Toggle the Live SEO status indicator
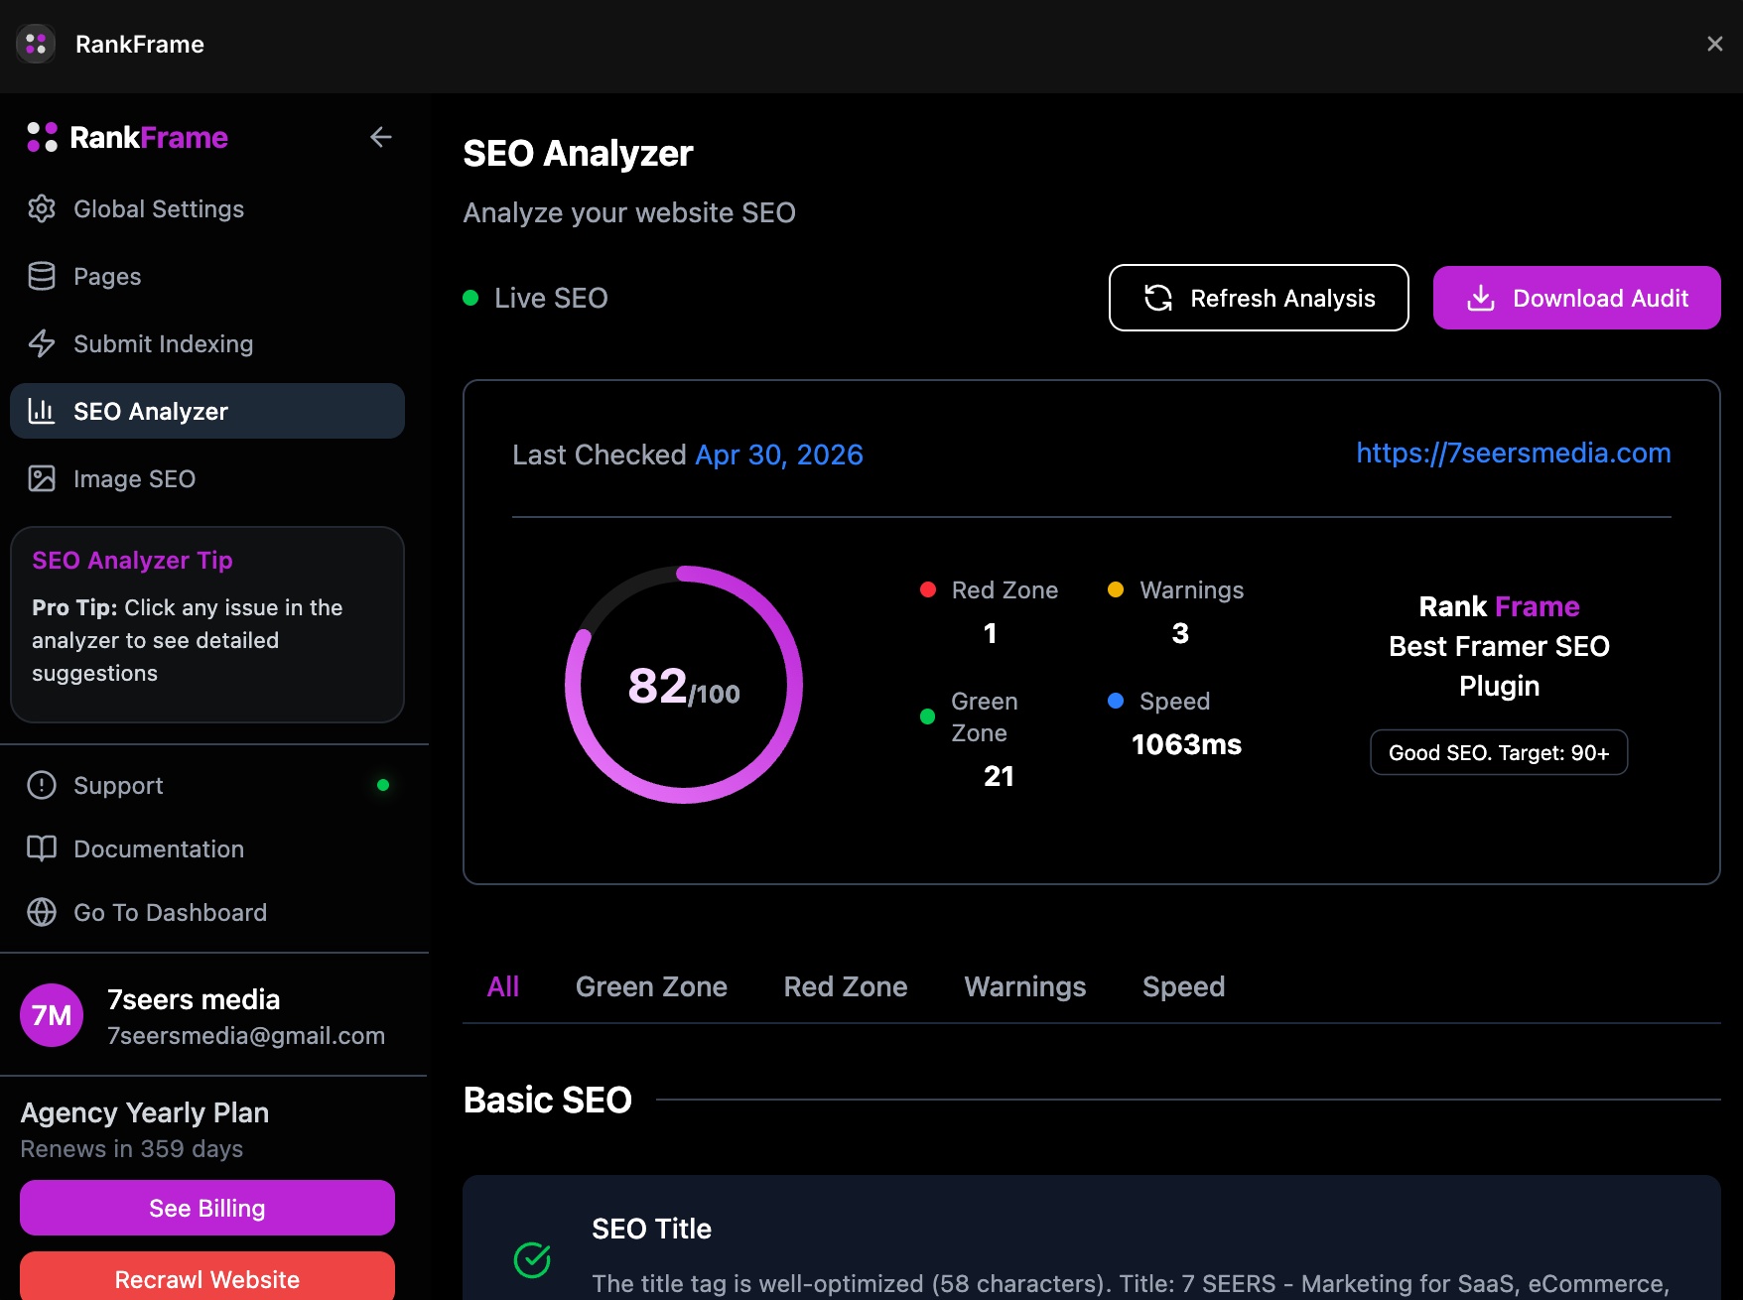Screen dimensions: 1743x1300 tap(471, 298)
